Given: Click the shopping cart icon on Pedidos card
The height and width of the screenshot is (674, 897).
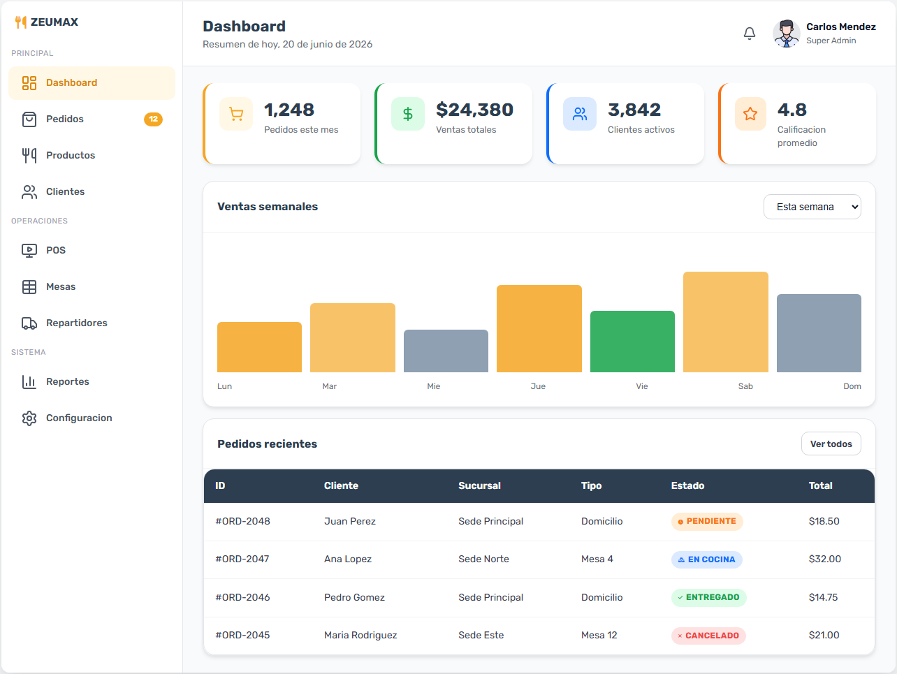Looking at the screenshot, I should pos(236,114).
